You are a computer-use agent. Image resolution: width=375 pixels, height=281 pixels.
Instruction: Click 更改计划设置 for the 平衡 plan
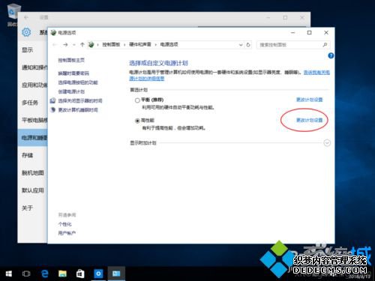click(x=309, y=100)
